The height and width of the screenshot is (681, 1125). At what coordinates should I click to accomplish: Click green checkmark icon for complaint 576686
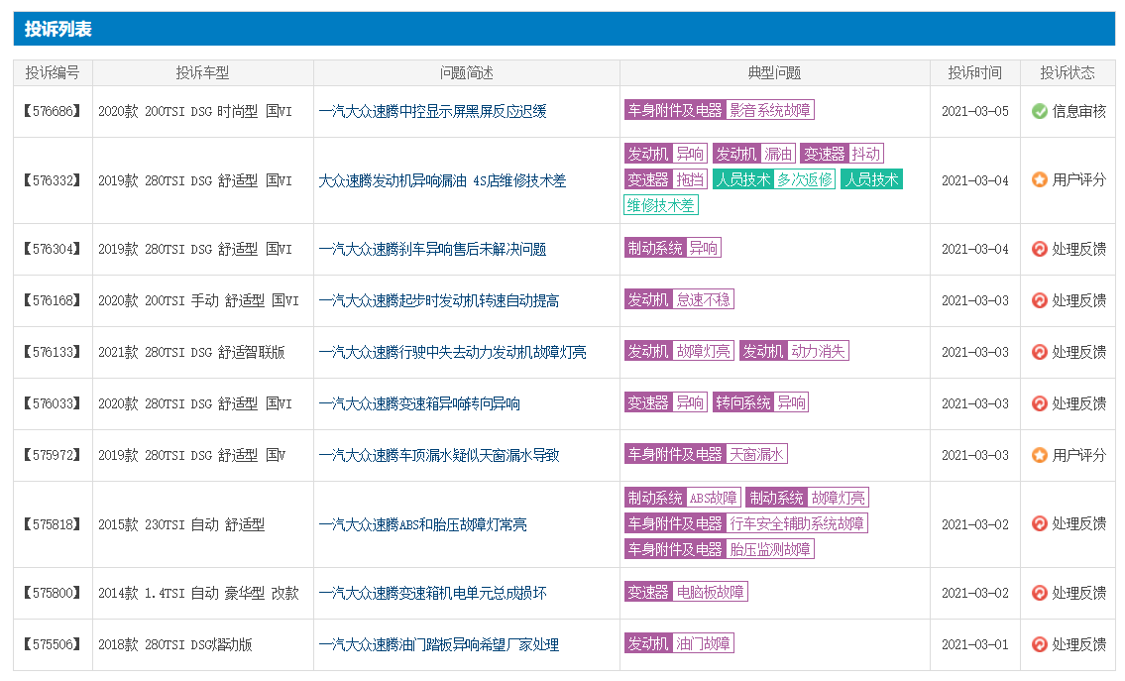[x=1039, y=111]
